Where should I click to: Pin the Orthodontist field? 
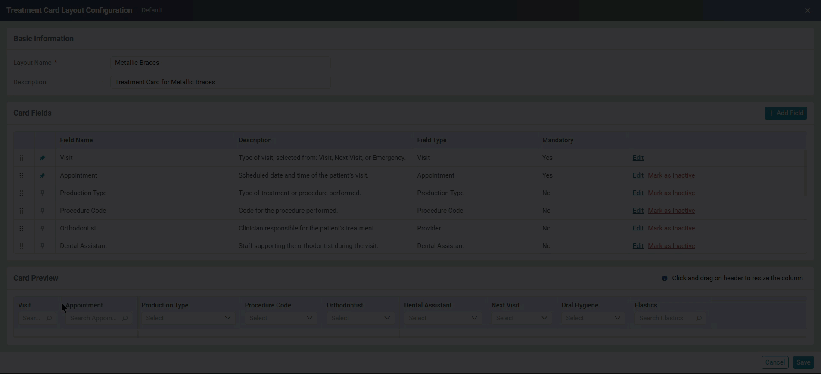coord(42,228)
